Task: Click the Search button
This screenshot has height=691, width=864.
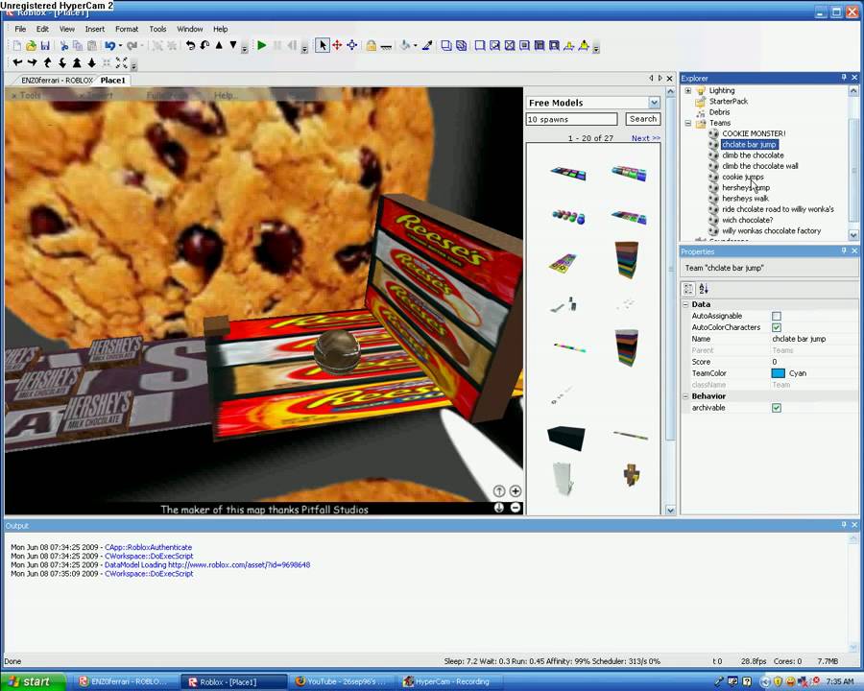Action: tap(642, 119)
